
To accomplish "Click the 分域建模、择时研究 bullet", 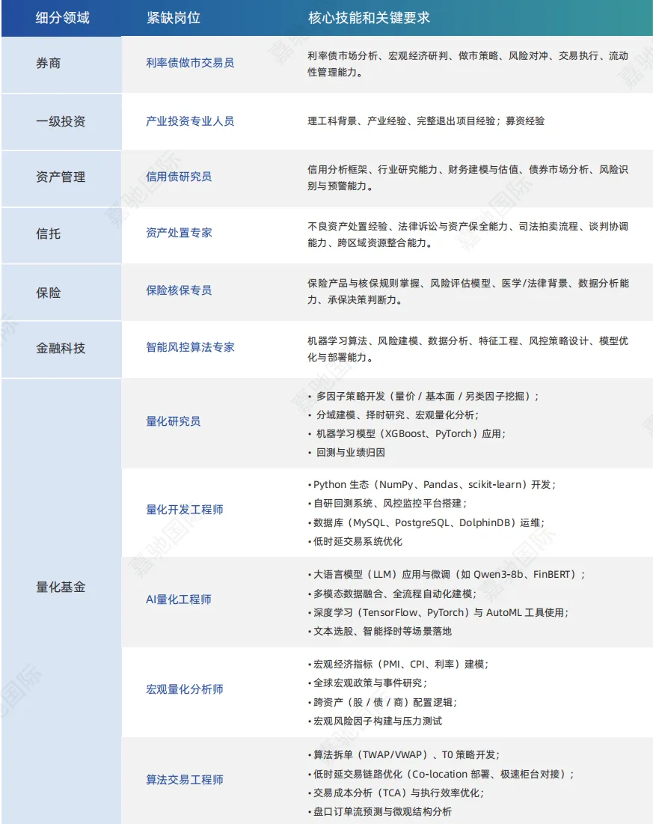I will tap(393, 415).
